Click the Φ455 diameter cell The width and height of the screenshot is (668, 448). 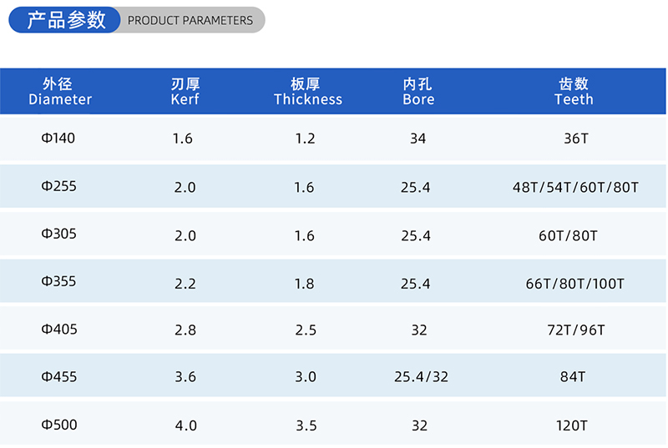58,377
